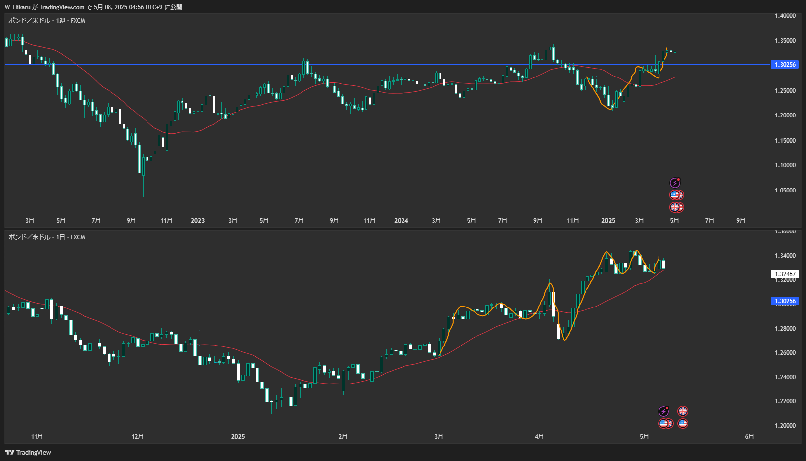Click the 12月 label on daily time axis
This screenshot has width=806, height=461.
coord(138,437)
